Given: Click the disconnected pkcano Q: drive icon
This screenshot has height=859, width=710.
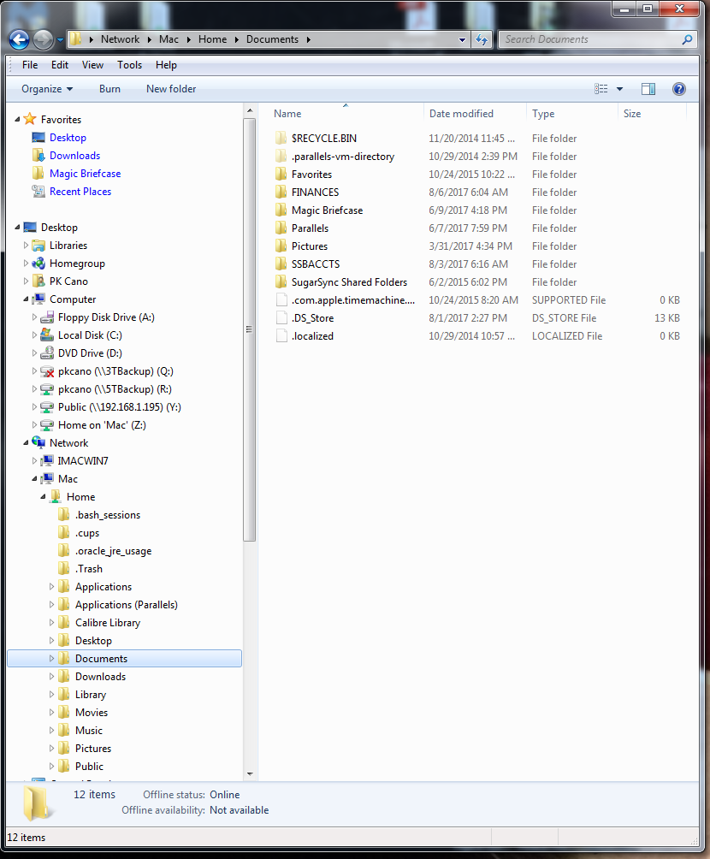Looking at the screenshot, I should (47, 371).
